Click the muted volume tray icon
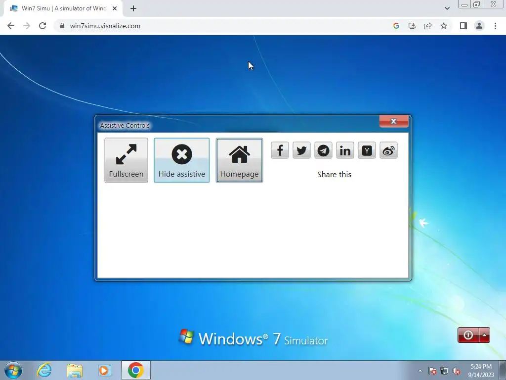The image size is (506, 380). pos(456,371)
